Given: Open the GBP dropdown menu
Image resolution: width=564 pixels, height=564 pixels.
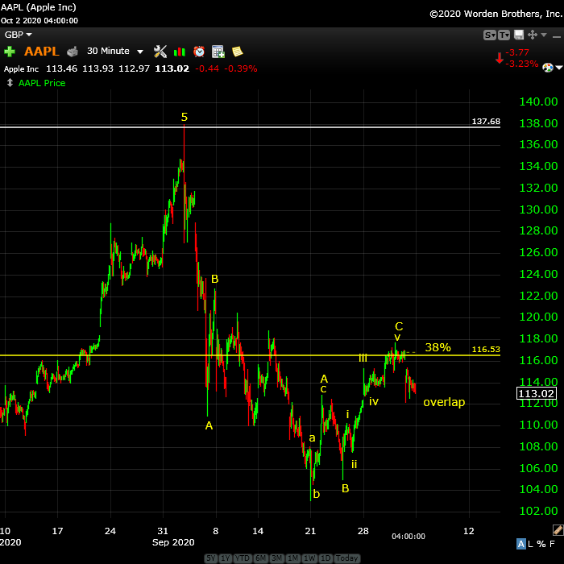Looking at the screenshot, I should (x=18, y=35).
